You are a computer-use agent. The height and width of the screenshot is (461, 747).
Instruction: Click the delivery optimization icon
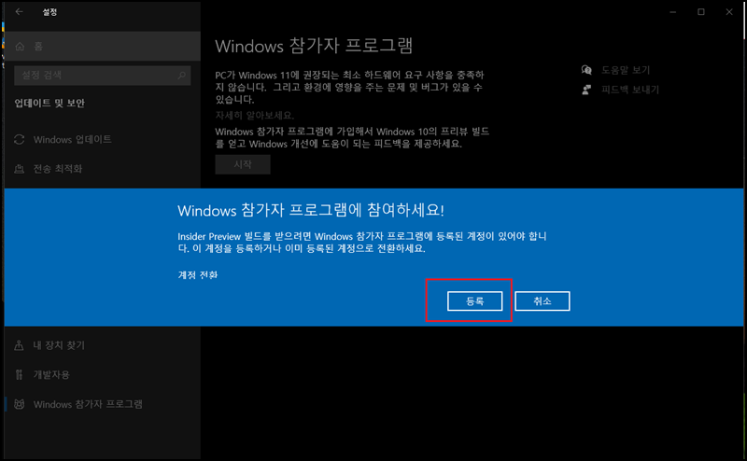tap(20, 169)
